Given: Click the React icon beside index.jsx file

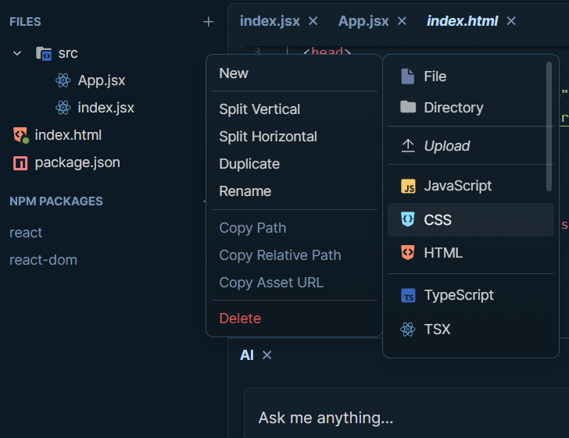Looking at the screenshot, I should (x=63, y=108).
